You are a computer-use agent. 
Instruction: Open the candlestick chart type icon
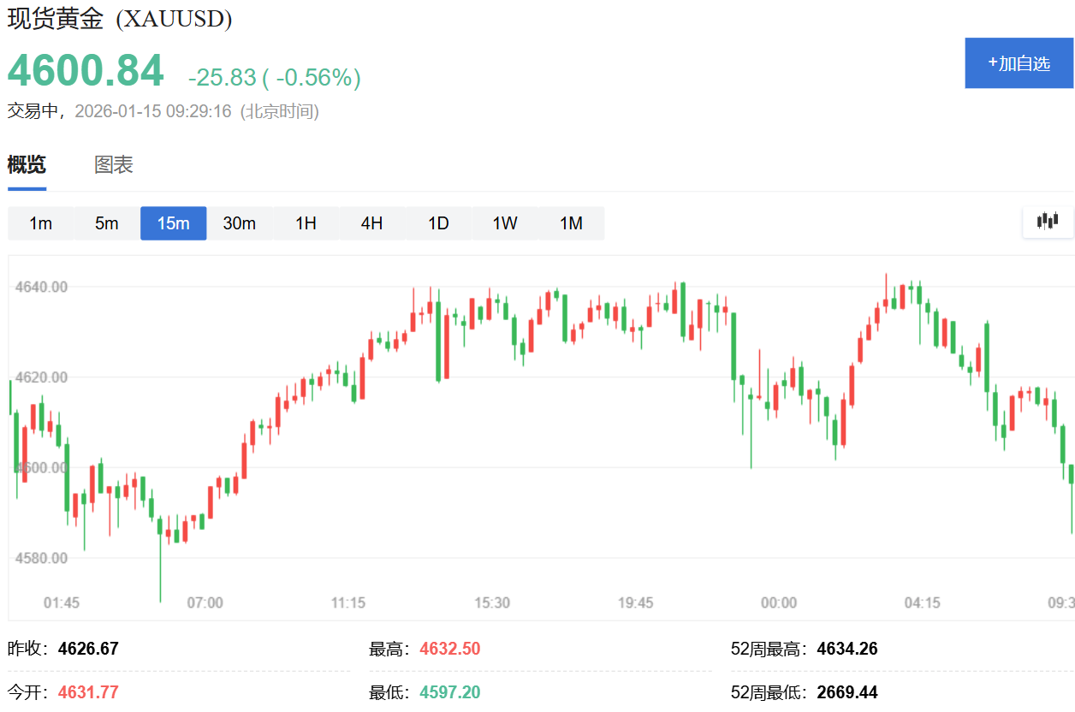1048,221
